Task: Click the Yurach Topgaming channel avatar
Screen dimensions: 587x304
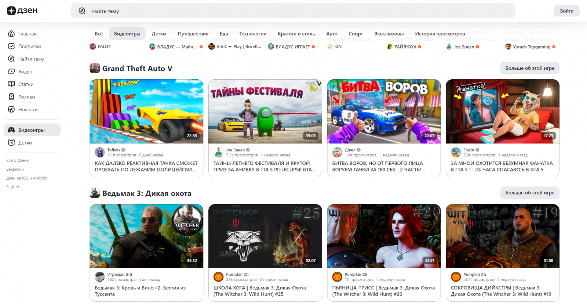Action: (x=508, y=47)
